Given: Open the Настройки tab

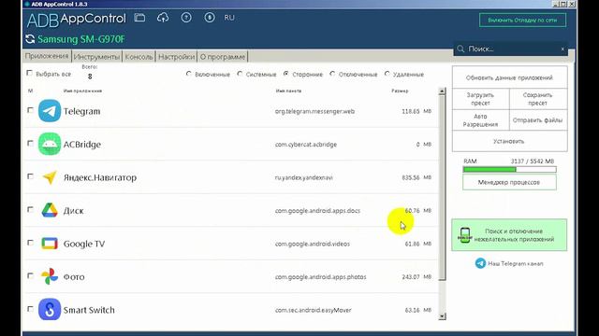Looking at the screenshot, I should [x=177, y=57].
